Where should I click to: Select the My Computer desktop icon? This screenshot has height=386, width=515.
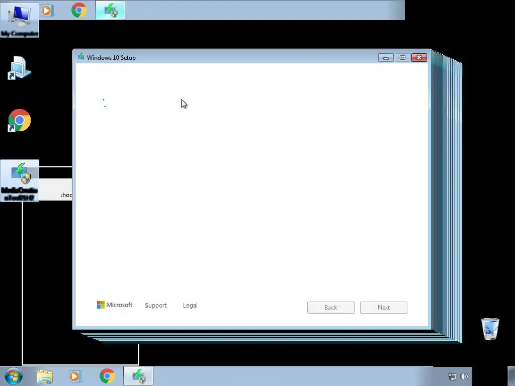pyautogui.click(x=20, y=20)
